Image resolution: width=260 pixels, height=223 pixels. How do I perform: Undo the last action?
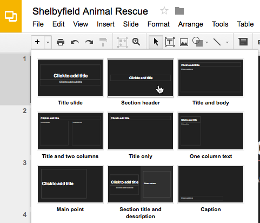pos(75,42)
